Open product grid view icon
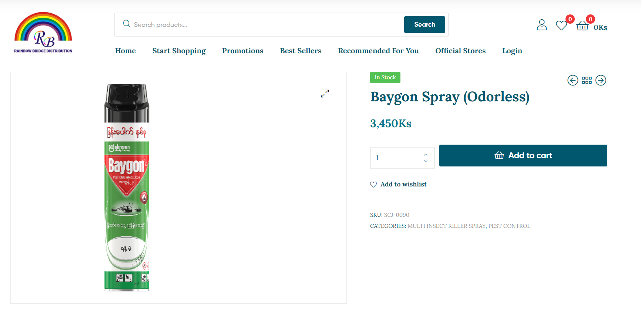Viewport: 641px width, 317px height. (587, 80)
